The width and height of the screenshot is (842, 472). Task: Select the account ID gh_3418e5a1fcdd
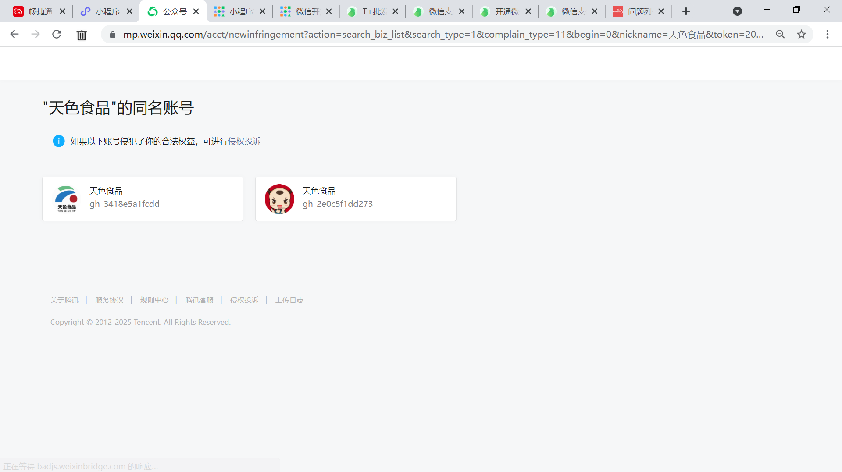[125, 204]
